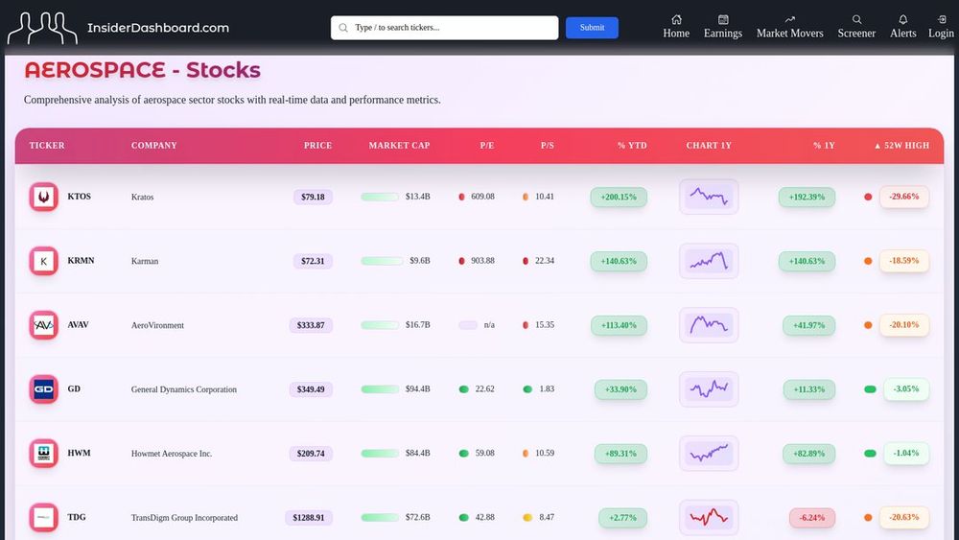Viewport: 959px width, 540px height.
Task: Open the AVAV one-year chart thumbnail
Action: [x=709, y=325]
